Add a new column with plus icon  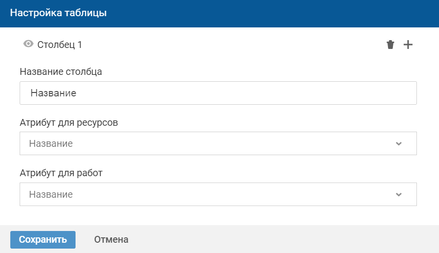(408, 45)
